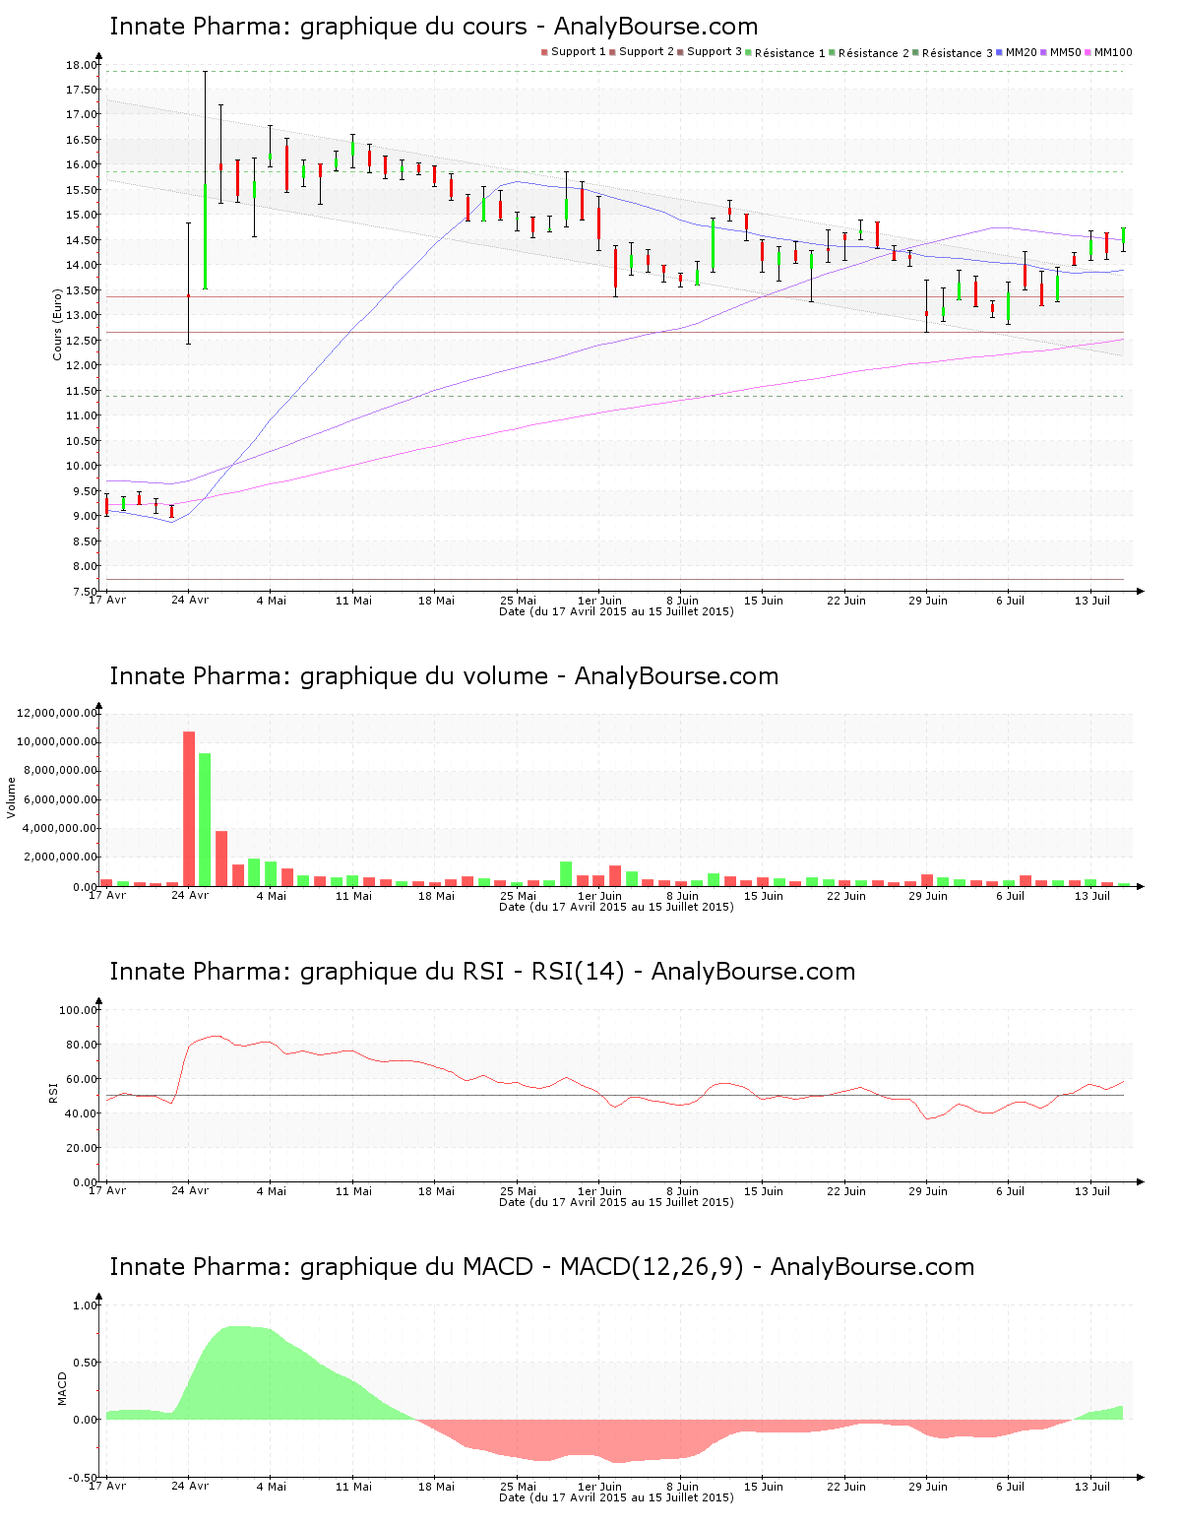Select the 'Support 2' legend label

[647, 52]
